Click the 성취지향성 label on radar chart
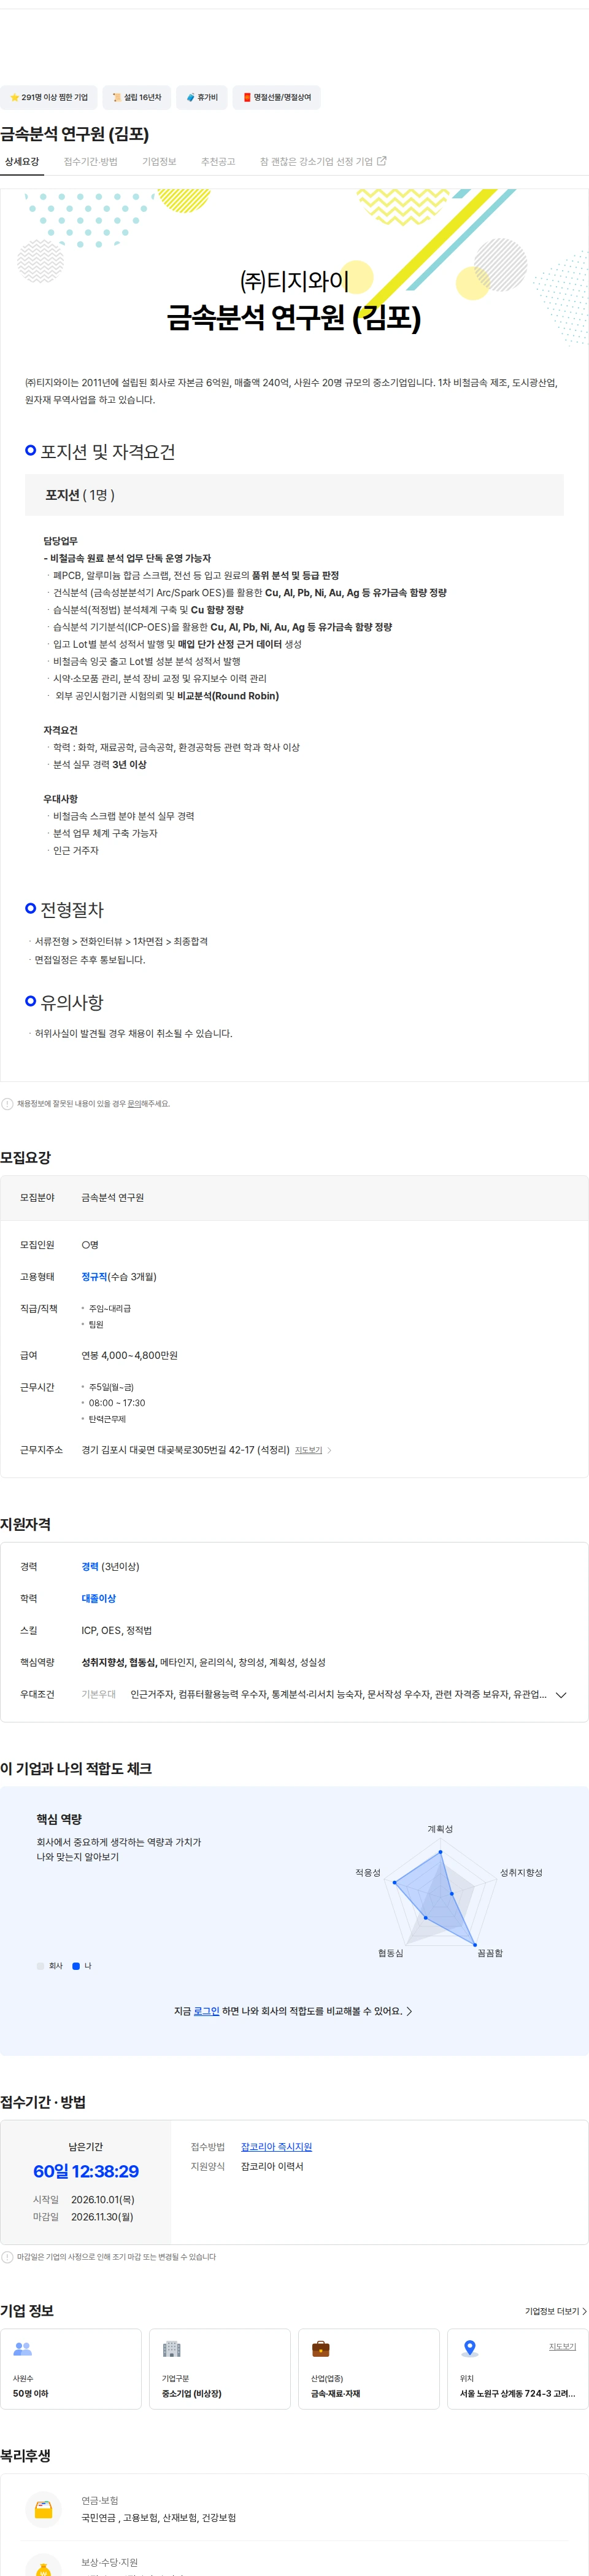Screen dimensions: 589x2576 click(x=521, y=1873)
